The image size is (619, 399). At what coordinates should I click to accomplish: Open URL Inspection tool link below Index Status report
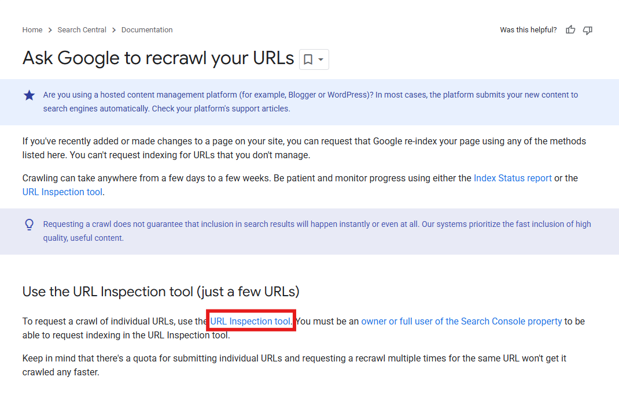coord(62,192)
